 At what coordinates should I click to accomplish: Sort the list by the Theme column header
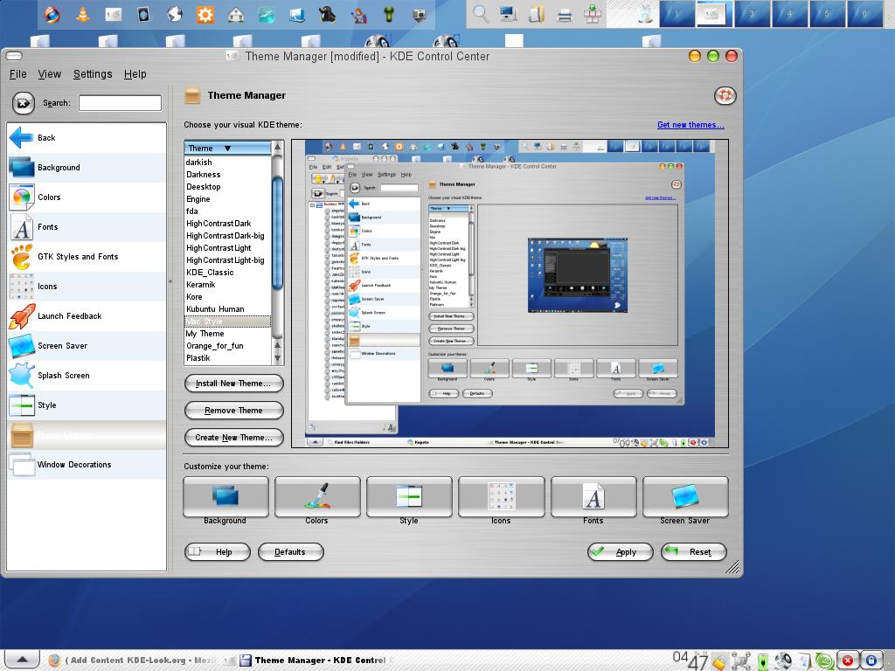click(227, 149)
